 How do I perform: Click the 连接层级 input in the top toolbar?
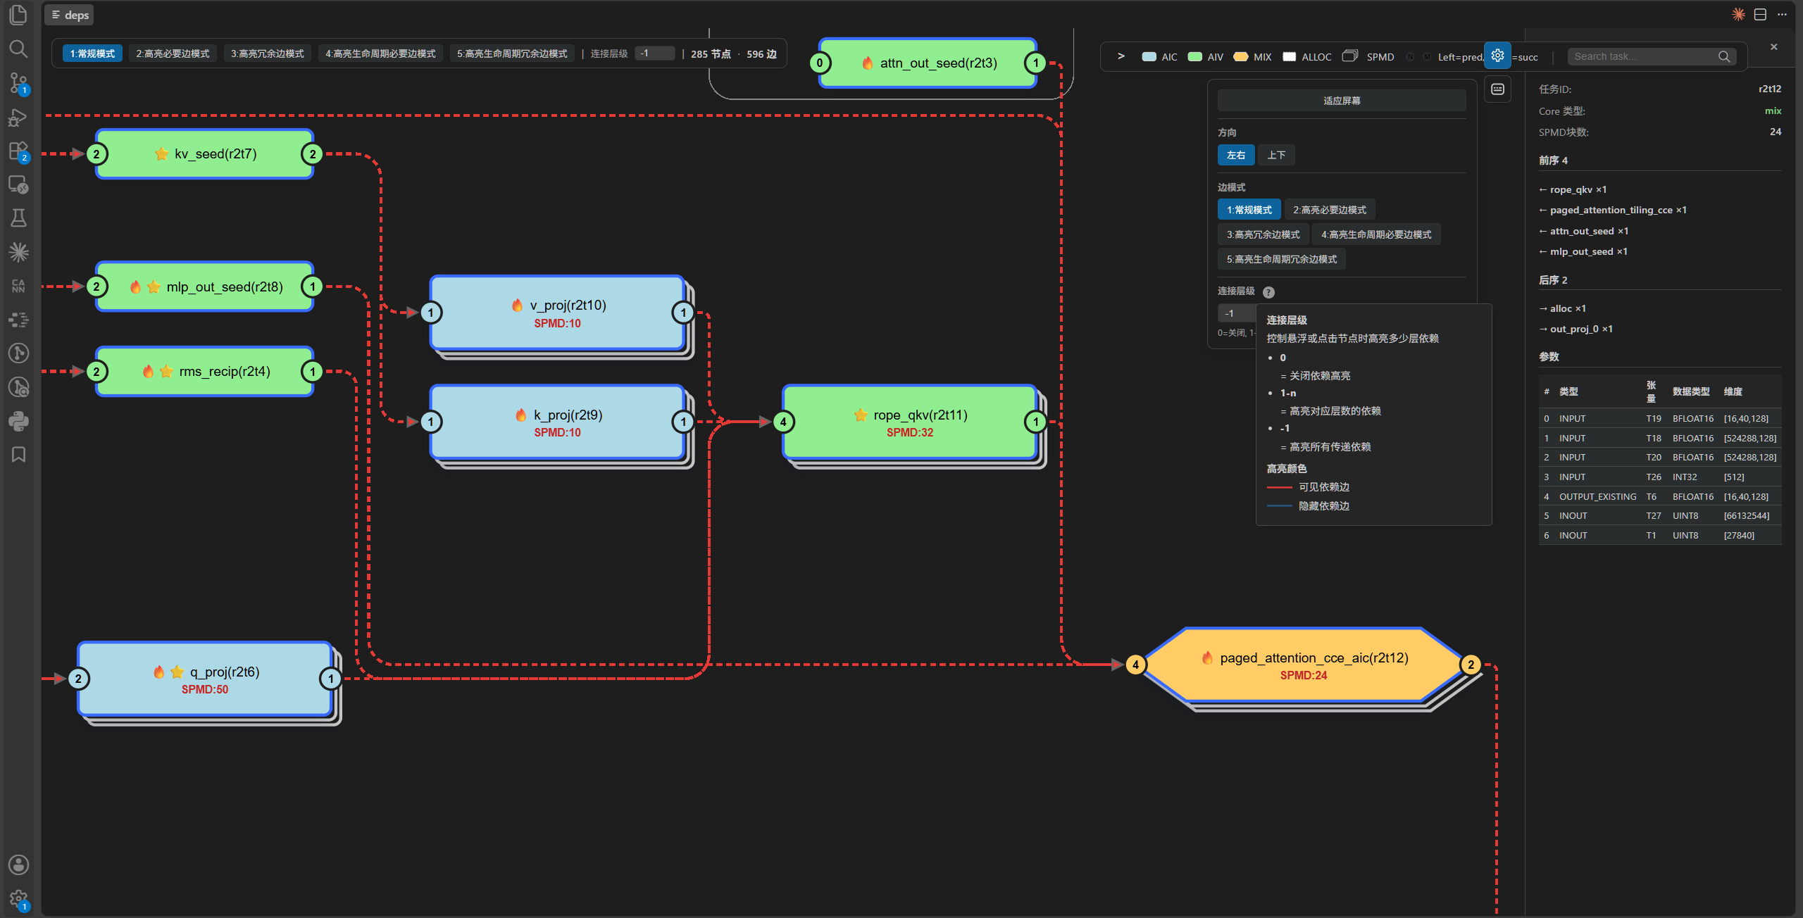654,54
